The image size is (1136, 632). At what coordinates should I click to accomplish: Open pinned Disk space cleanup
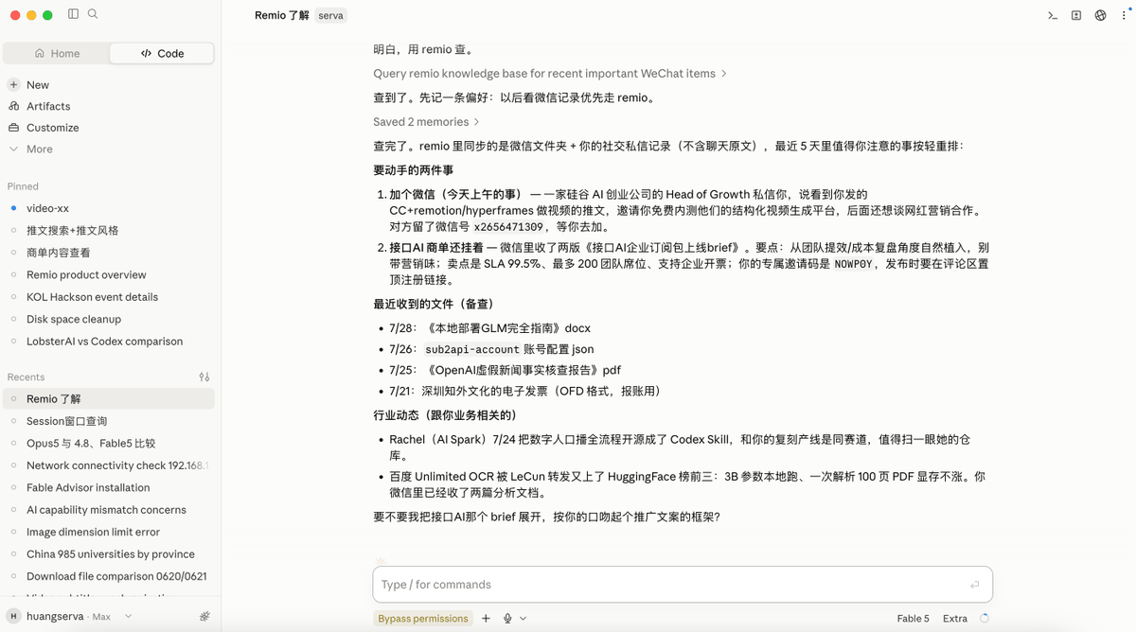point(110,319)
